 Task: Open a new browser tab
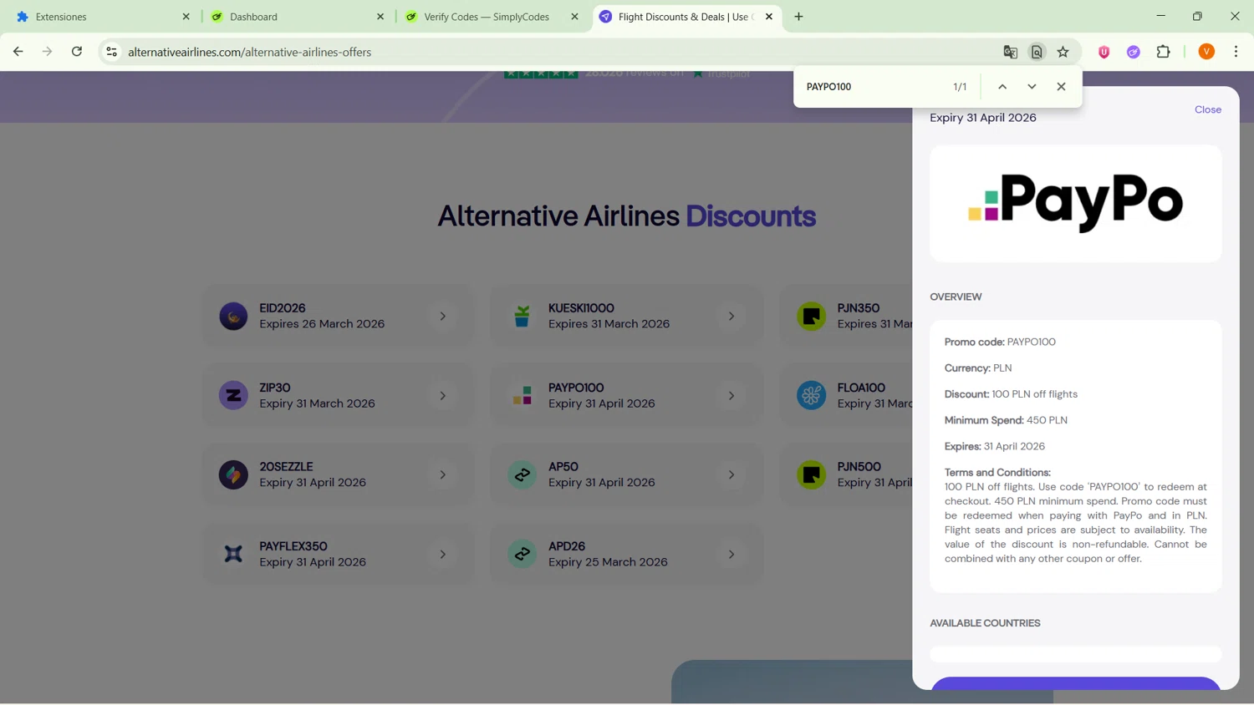click(x=798, y=17)
